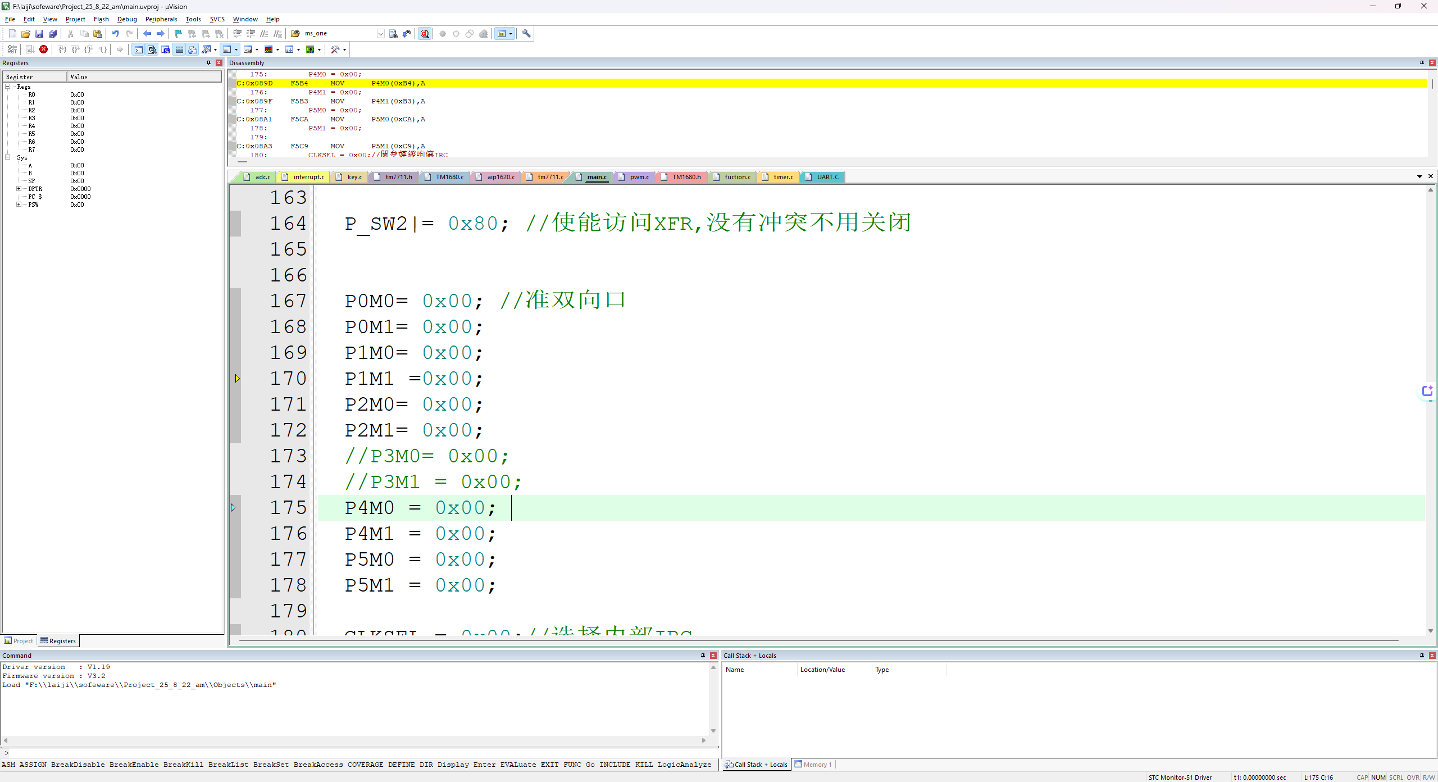The height and width of the screenshot is (782, 1438).
Task: Toggle auto-hide pin on Registers panel
Action: [x=208, y=63]
